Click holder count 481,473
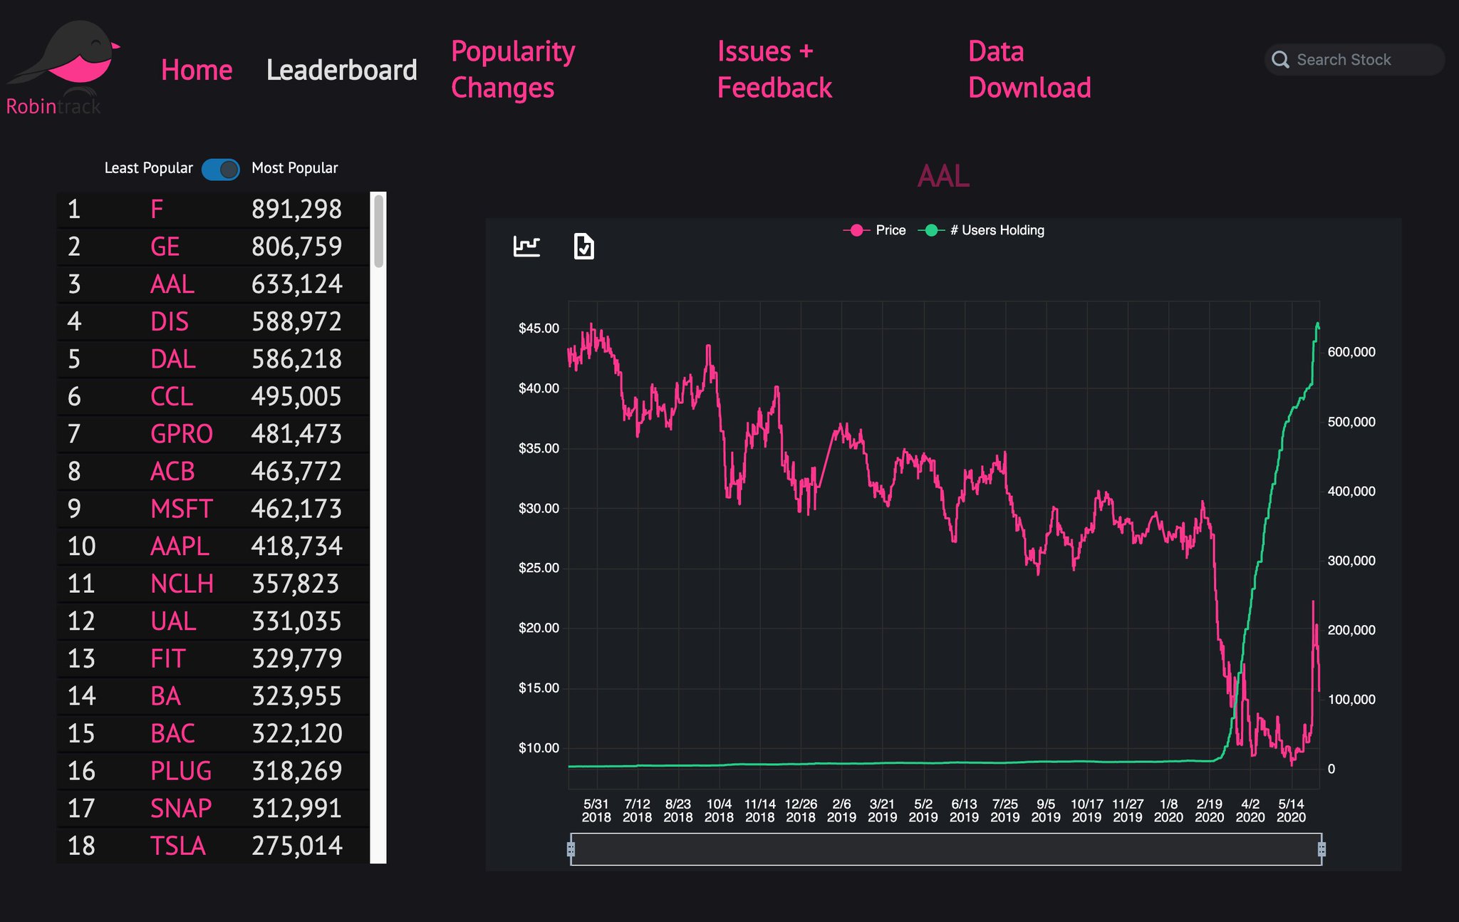Viewport: 1459px width, 922px height. click(296, 434)
